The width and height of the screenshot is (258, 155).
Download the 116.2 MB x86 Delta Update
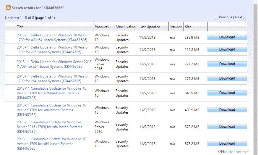[227, 49]
